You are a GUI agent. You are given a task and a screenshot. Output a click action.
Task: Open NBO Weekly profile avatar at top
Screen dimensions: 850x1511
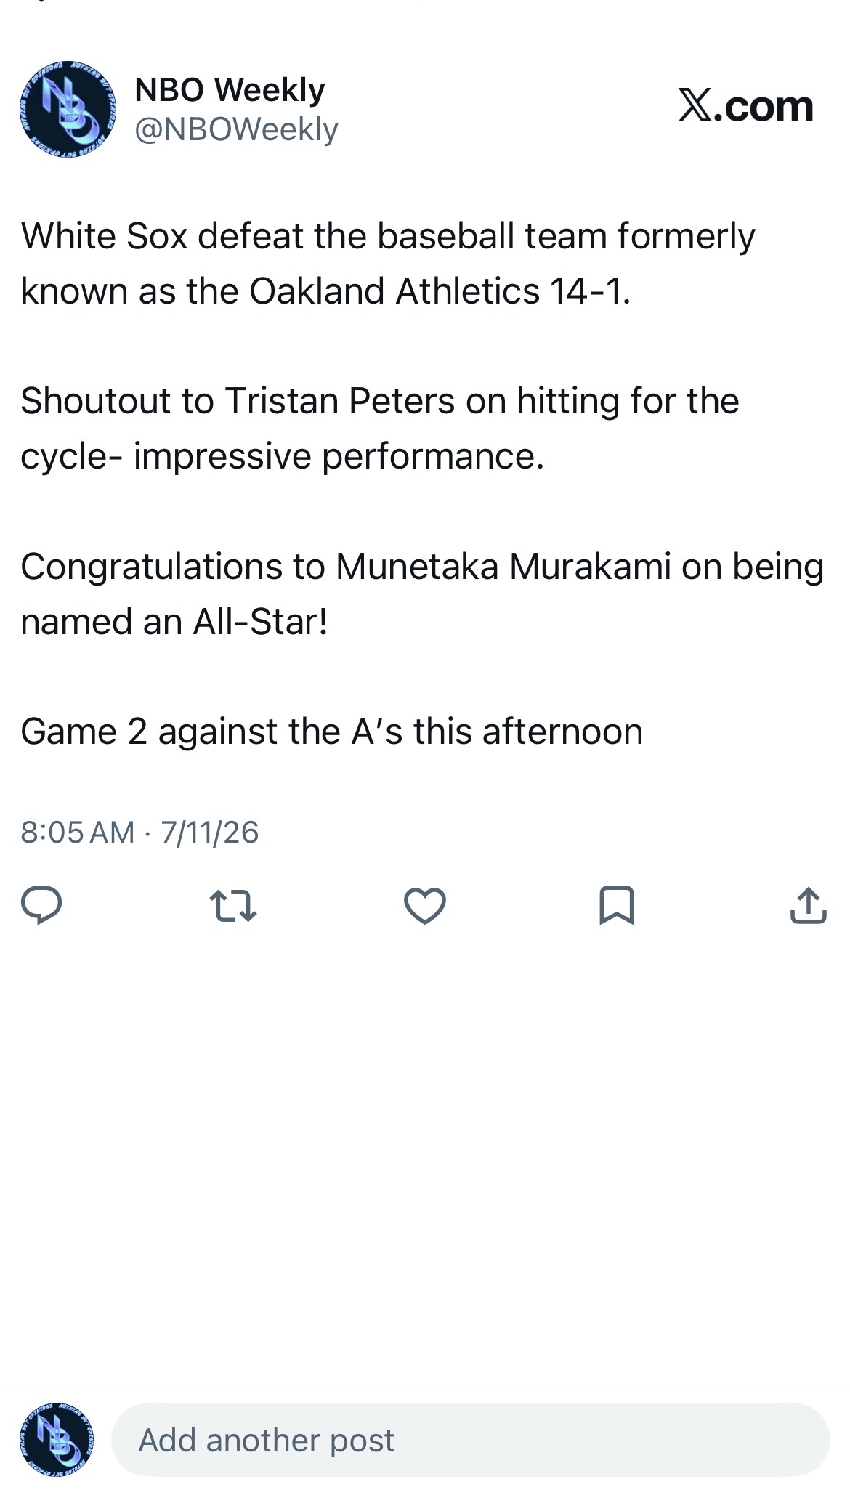pos(68,109)
